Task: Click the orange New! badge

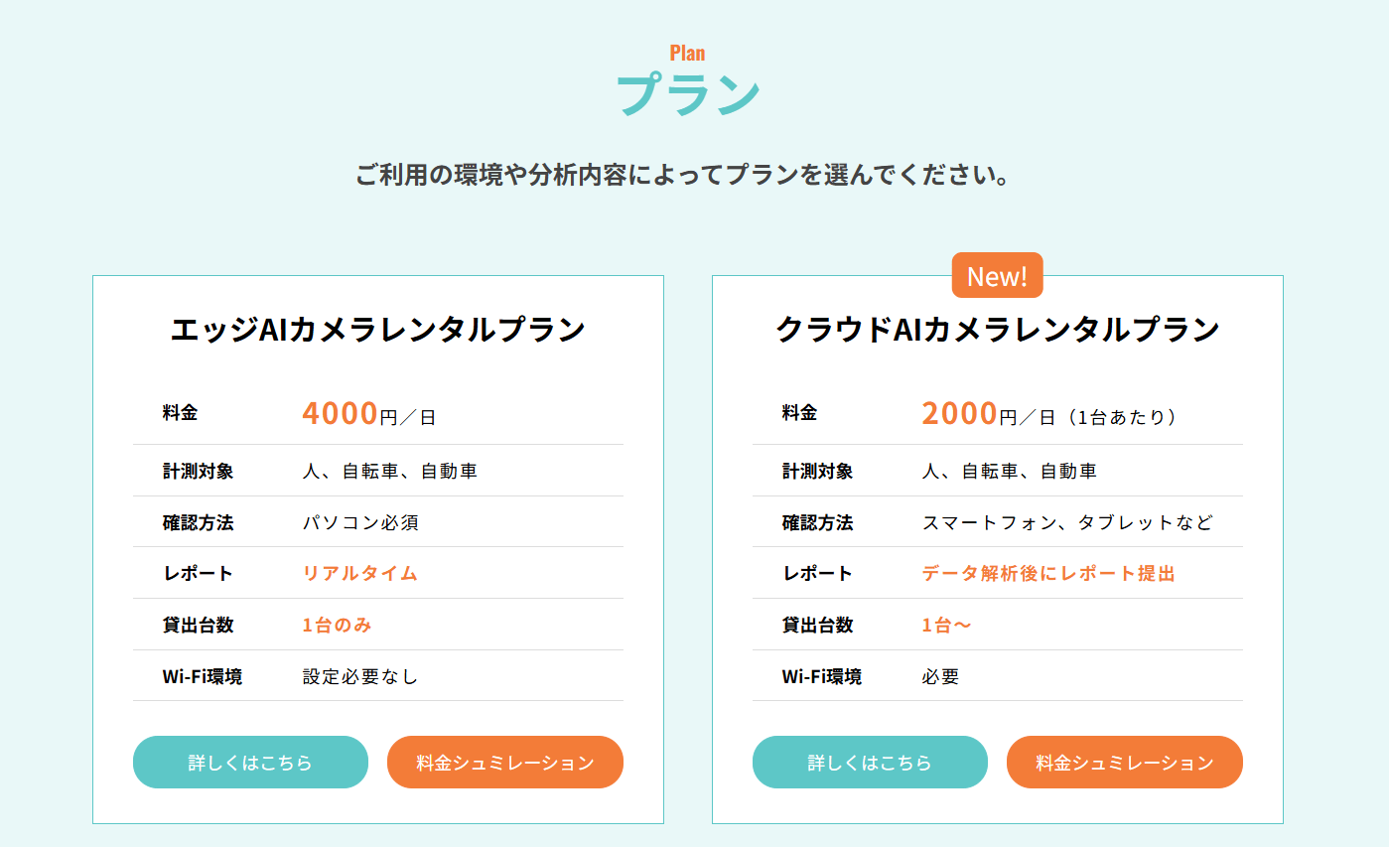Action: coord(997,276)
